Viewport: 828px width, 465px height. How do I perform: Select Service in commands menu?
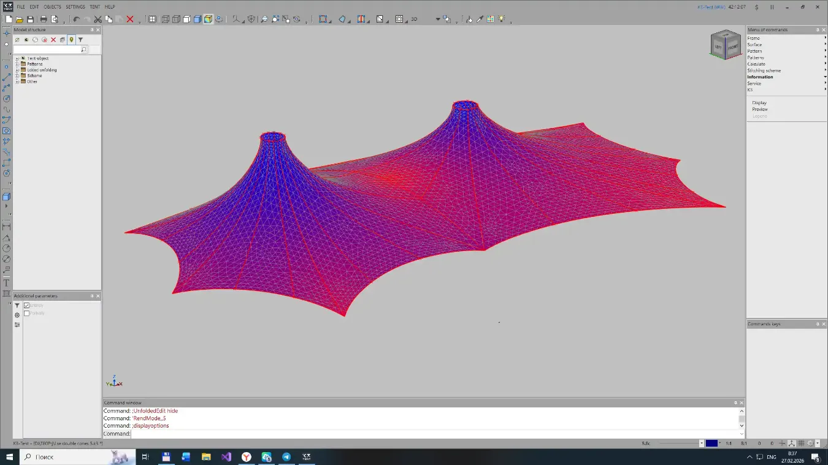(x=787, y=83)
